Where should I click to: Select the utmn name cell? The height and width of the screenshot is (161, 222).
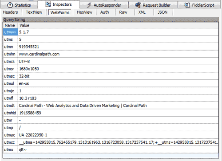(11, 47)
